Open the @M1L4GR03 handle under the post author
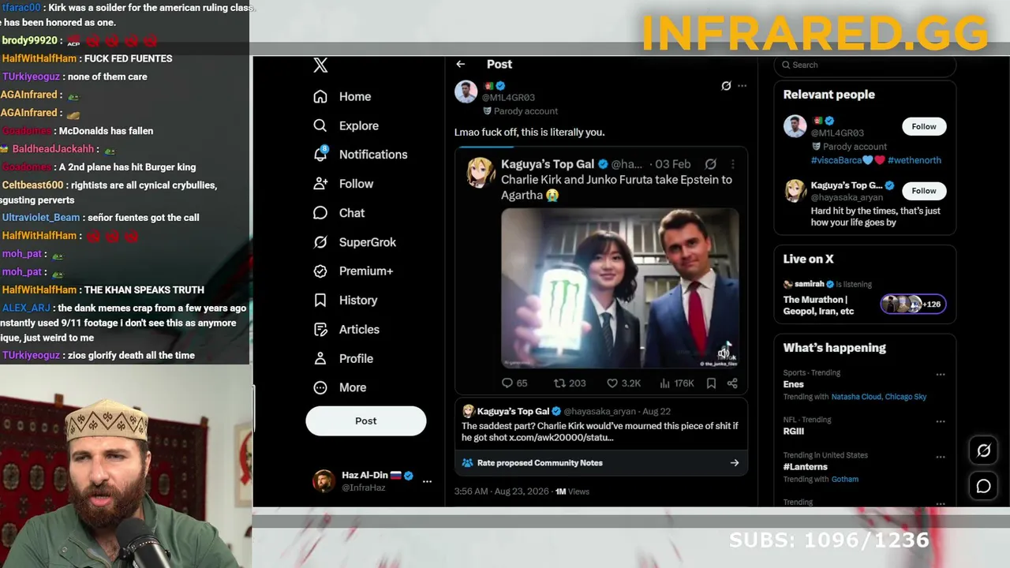The width and height of the screenshot is (1010, 568). (508, 98)
